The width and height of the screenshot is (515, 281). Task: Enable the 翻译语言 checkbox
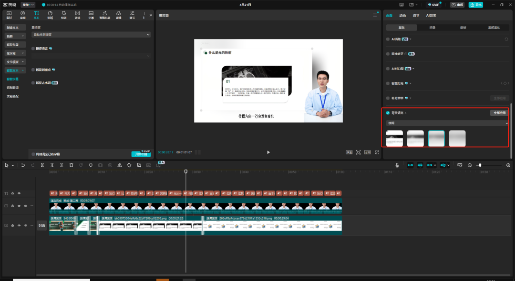pyautogui.click(x=33, y=49)
